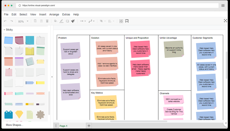The width and height of the screenshot is (230, 131).
Task: Open the 80% zoom dropdown
Action: point(23,21)
